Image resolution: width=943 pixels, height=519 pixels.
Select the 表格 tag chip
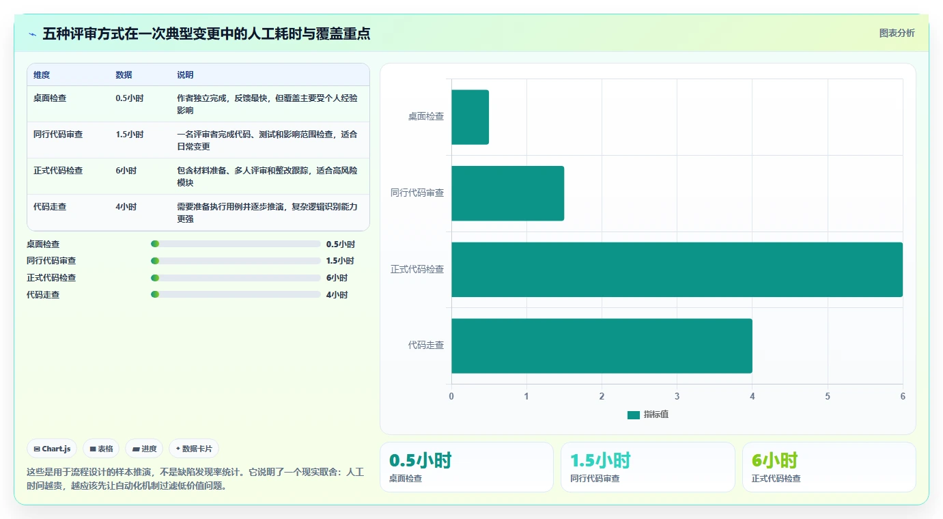pyautogui.click(x=101, y=449)
